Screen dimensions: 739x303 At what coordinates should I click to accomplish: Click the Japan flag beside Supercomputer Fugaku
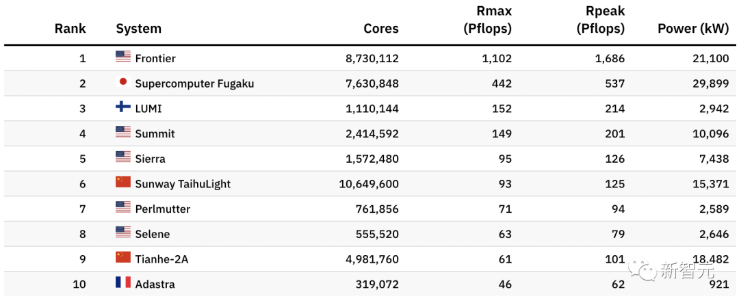point(123,82)
